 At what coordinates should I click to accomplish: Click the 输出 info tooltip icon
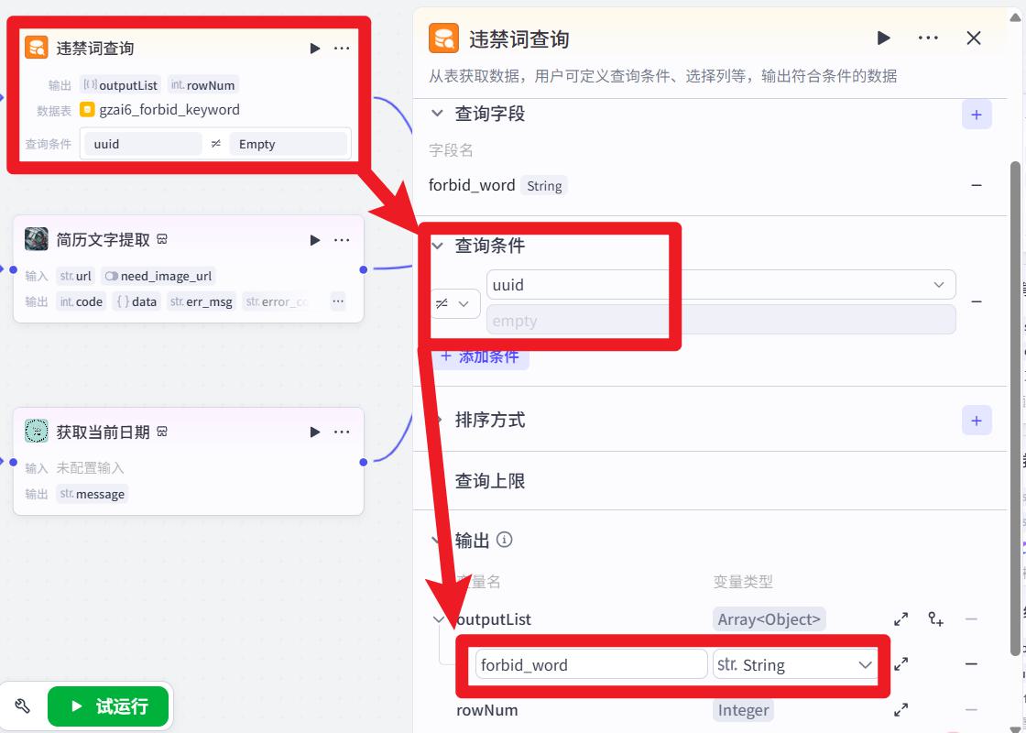pyautogui.click(x=504, y=540)
